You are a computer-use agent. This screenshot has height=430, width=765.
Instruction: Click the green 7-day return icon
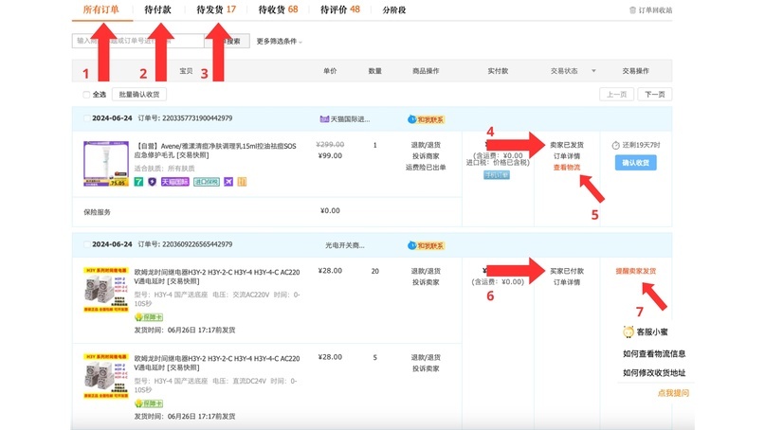pos(139,182)
